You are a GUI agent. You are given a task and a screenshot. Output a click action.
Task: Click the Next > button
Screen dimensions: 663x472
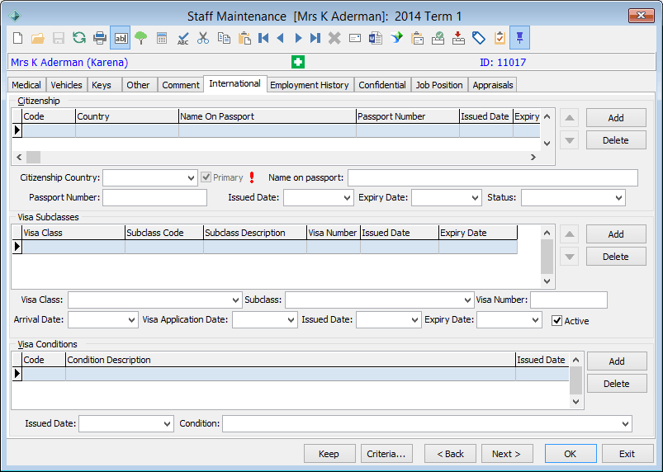pos(507,454)
